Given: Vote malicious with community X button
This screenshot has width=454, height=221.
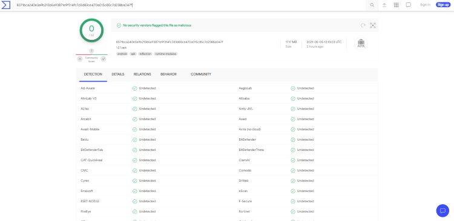Looking at the screenshot, I should coord(80,59).
